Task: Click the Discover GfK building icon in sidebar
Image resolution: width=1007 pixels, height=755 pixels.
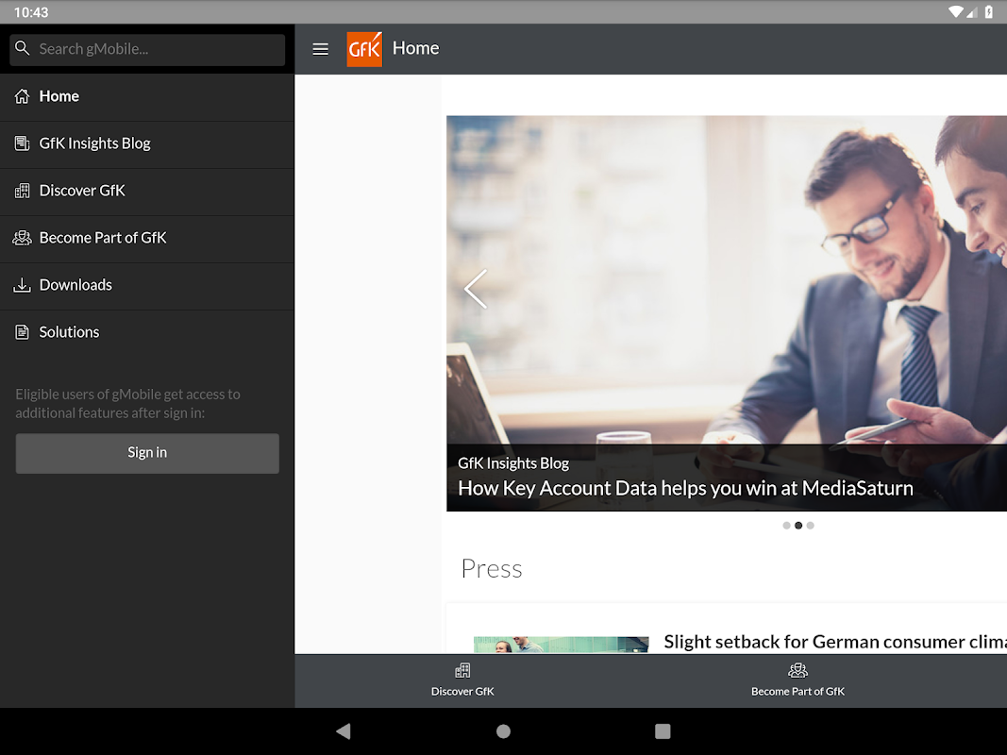Action: (x=22, y=191)
